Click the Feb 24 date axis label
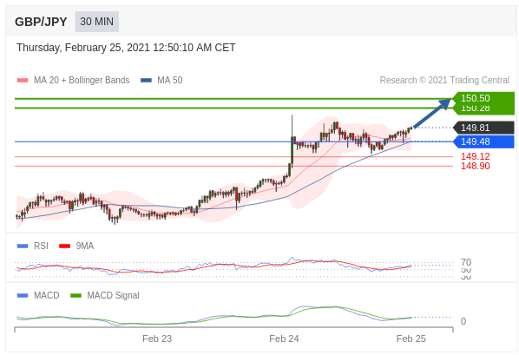Image resolution: width=519 pixels, height=355 pixels. (x=284, y=339)
